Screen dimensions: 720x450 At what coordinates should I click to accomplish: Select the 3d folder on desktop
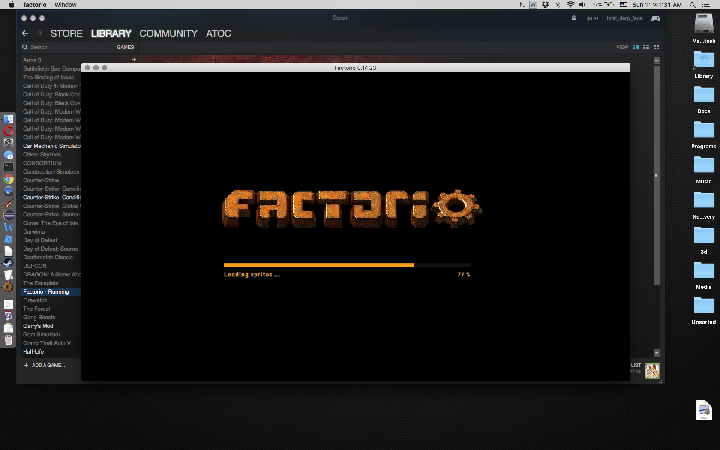(x=704, y=235)
